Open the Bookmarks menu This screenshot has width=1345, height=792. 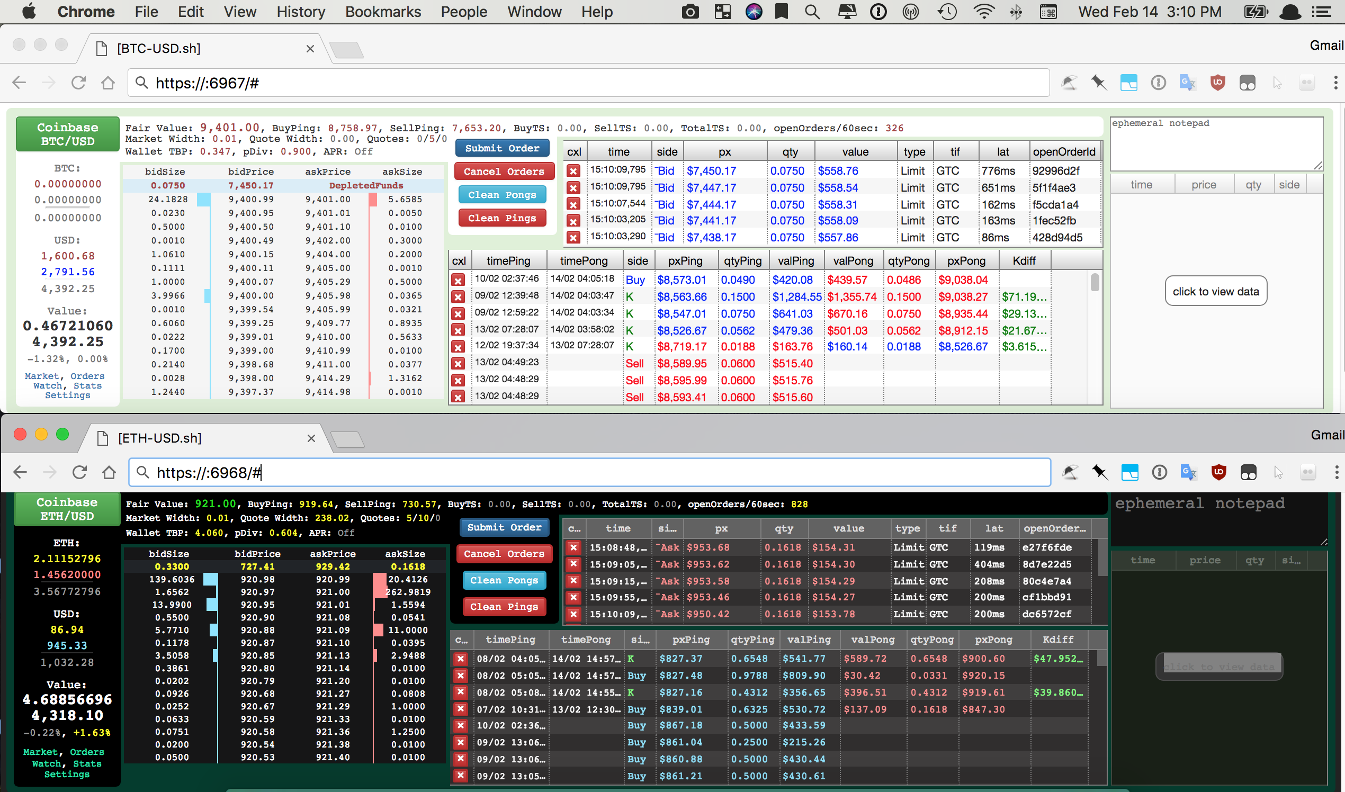(x=383, y=12)
